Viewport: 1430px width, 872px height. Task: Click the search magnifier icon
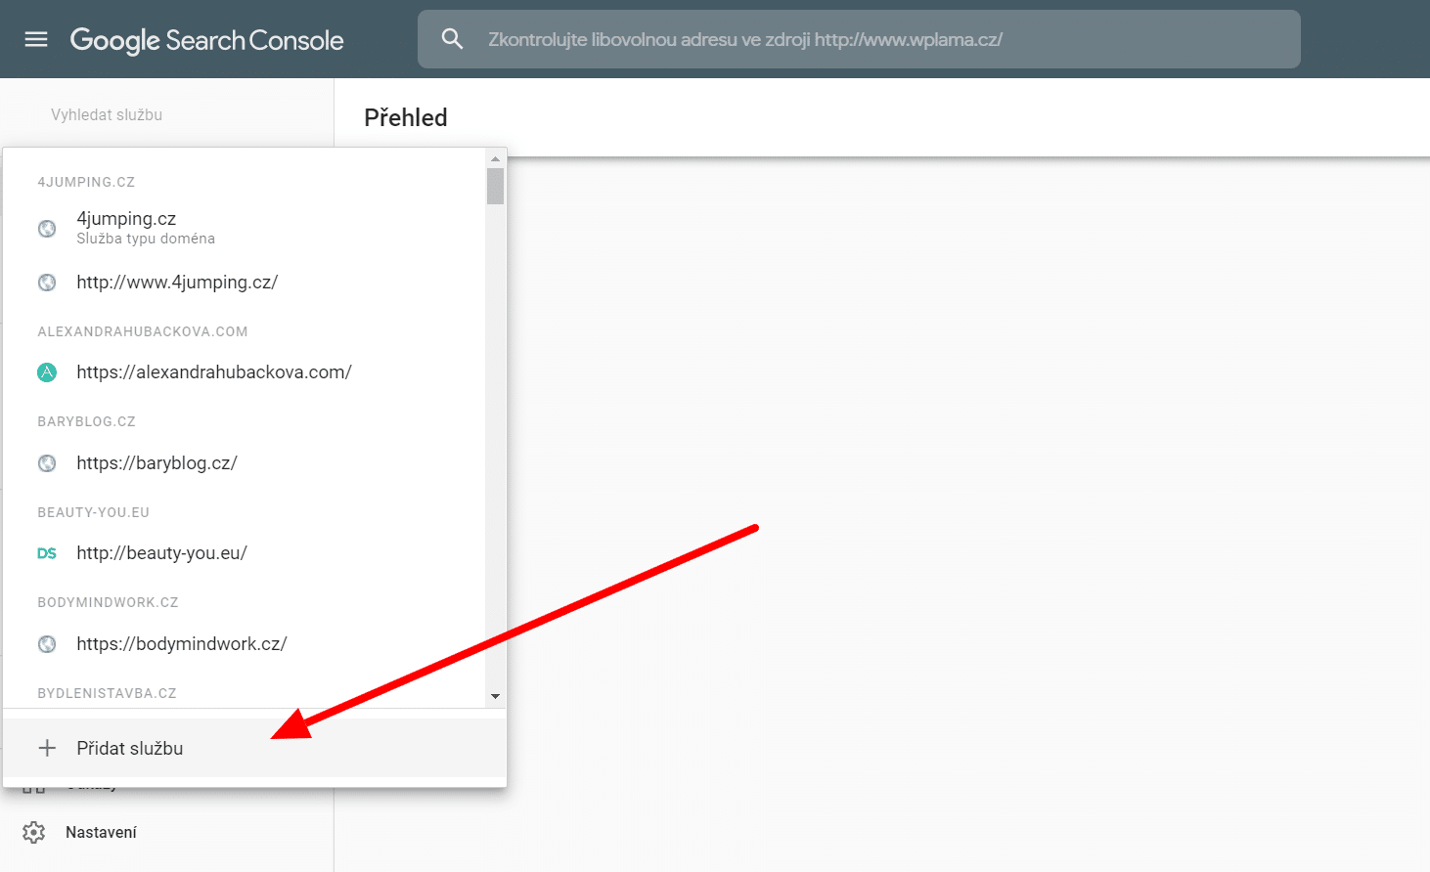(452, 39)
